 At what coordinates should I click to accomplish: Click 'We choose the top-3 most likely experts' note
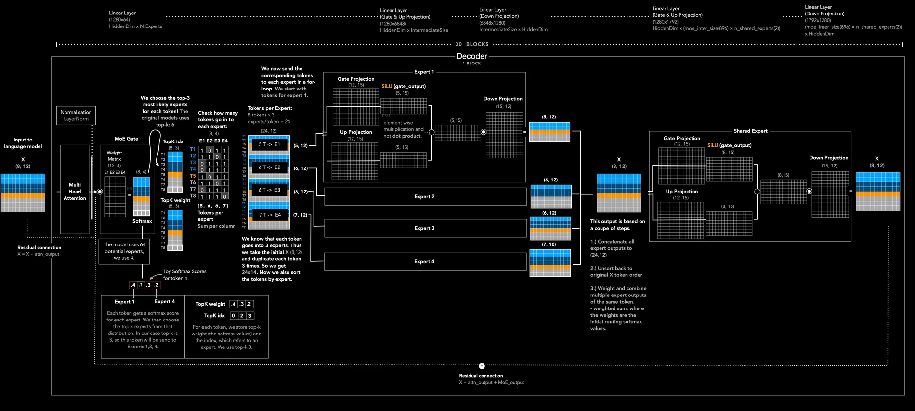point(165,111)
